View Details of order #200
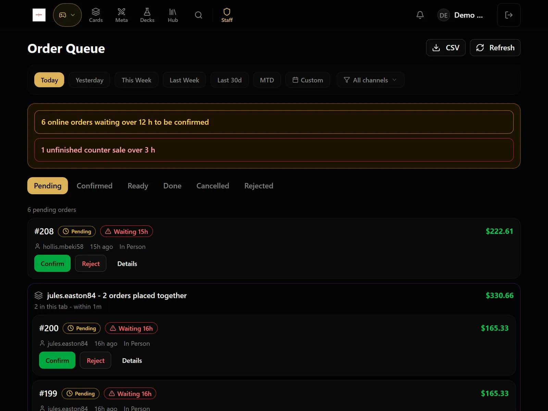The image size is (548, 411). pos(132,360)
